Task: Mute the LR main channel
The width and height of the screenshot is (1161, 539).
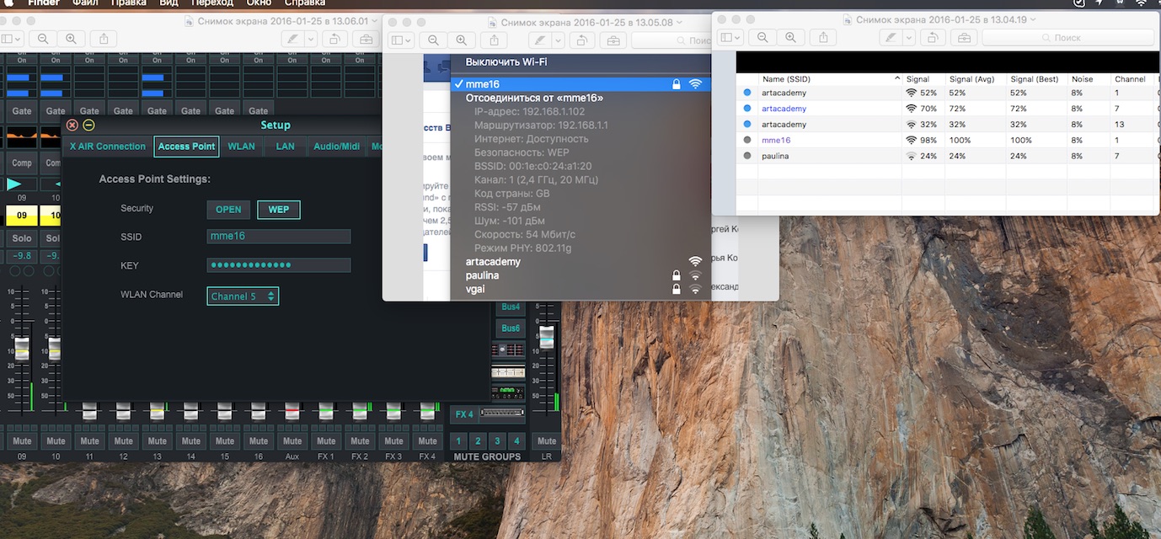Action: pos(547,440)
